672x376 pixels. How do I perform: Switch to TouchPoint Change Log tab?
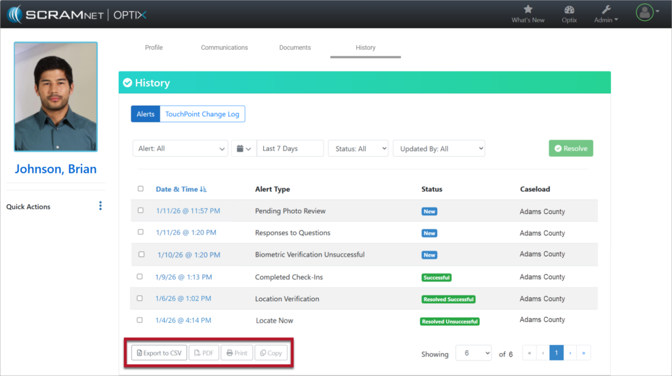(x=202, y=114)
